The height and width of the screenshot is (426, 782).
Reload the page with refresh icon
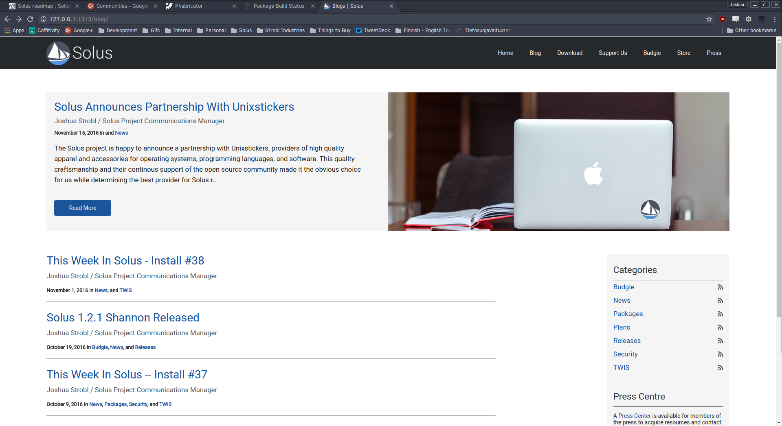coord(30,19)
